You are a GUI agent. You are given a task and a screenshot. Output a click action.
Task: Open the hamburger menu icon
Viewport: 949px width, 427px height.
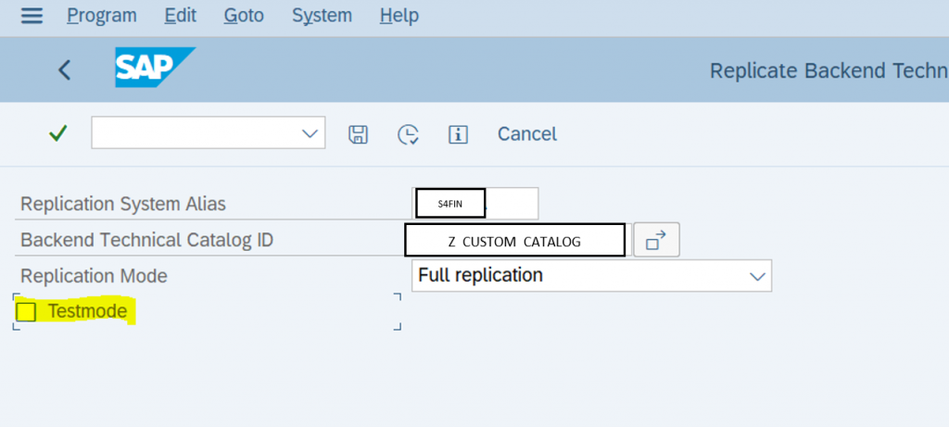[x=32, y=16]
